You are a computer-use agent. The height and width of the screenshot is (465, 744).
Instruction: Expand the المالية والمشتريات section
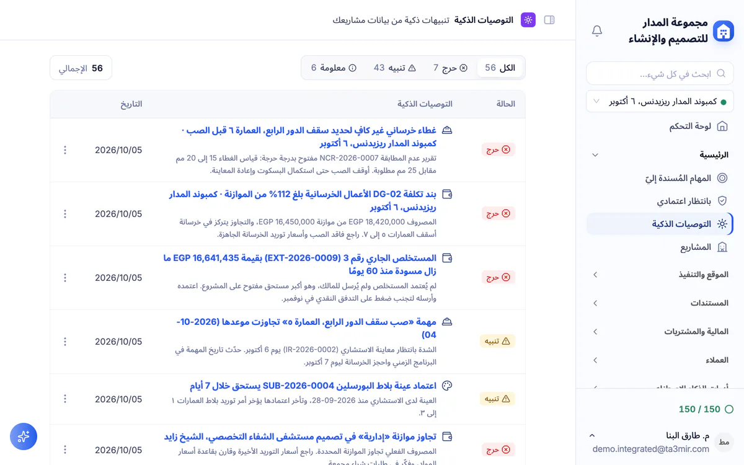click(660, 332)
